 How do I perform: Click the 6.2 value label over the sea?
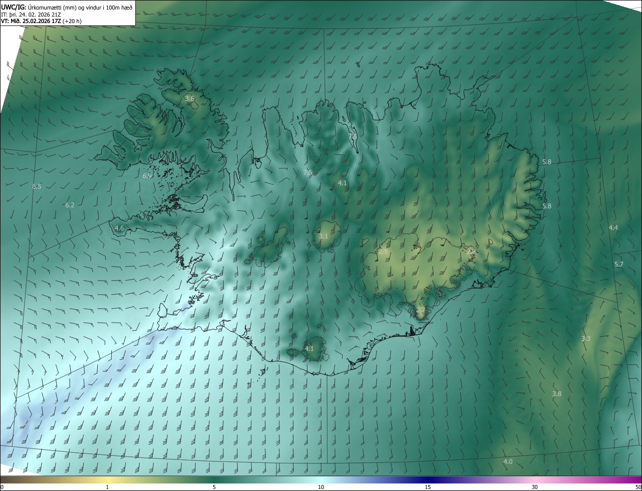(70, 205)
